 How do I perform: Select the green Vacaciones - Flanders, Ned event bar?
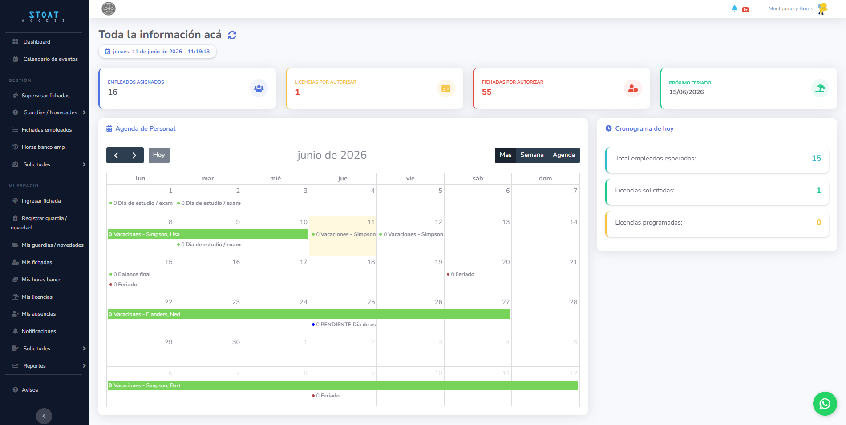click(x=309, y=314)
